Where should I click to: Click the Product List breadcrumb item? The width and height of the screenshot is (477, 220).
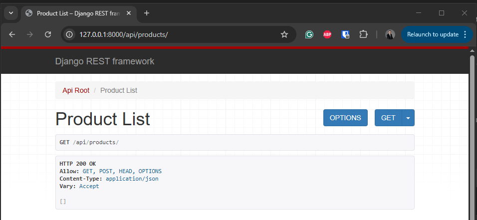click(x=119, y=90)
